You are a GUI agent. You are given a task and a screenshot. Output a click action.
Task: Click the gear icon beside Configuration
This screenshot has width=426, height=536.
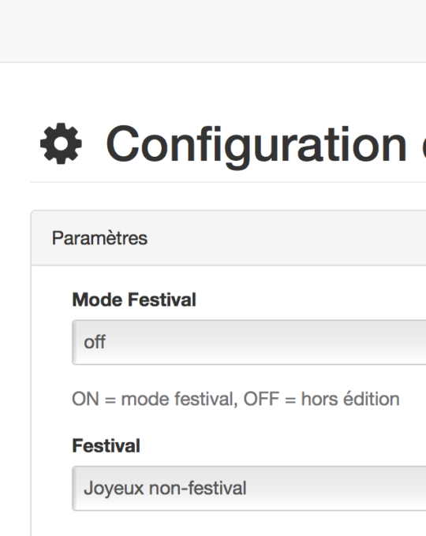point(61,143)
